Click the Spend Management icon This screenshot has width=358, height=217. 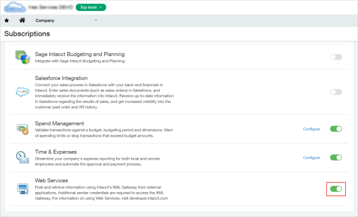[x=23, y=129]
